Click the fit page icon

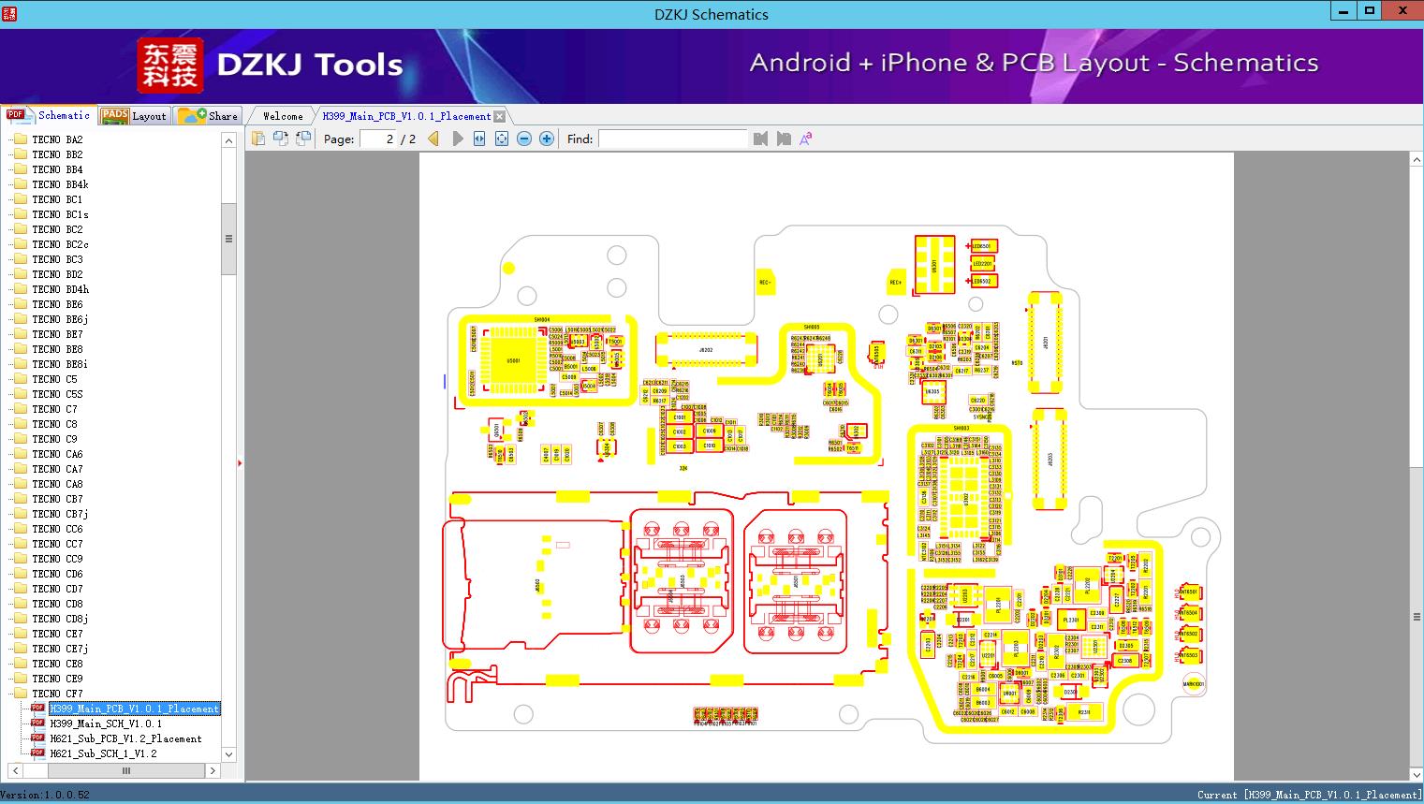click(502, 139)
